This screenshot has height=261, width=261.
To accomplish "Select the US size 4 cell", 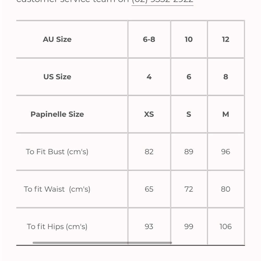I will click(x=149, y=77).
